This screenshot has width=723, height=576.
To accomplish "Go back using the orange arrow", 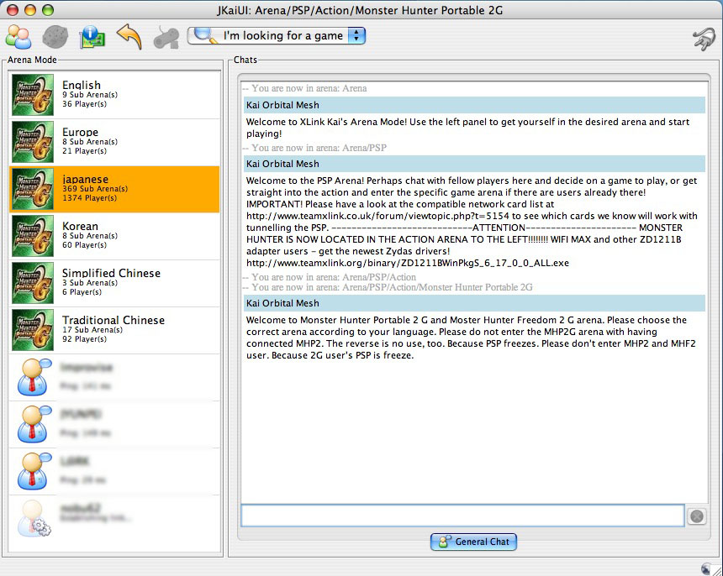I will point(129,37).
